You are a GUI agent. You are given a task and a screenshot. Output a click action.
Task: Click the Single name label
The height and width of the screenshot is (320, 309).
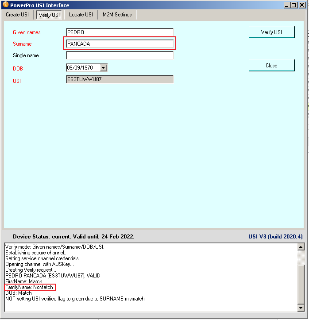pos(26,55)
